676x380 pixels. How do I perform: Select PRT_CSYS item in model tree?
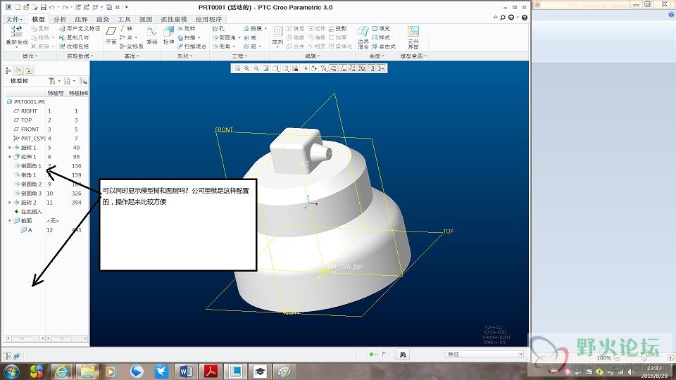tap(30, 139)
